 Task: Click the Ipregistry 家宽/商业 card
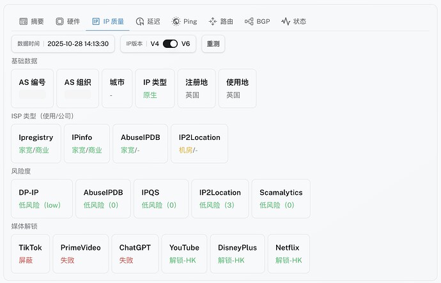[36, 144]
